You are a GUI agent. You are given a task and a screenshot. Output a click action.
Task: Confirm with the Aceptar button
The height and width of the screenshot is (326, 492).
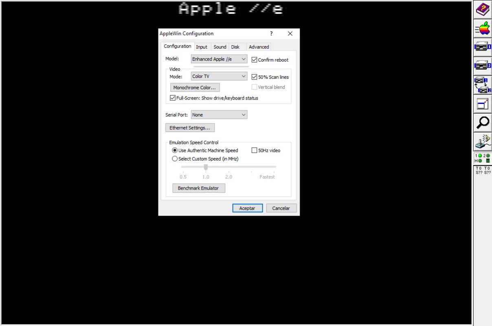[247, 208]
